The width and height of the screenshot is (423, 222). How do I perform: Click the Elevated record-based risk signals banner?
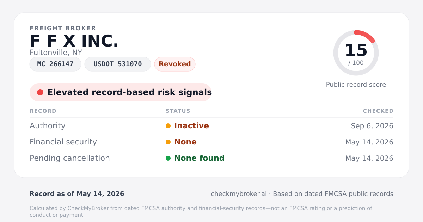click(121, 92)
